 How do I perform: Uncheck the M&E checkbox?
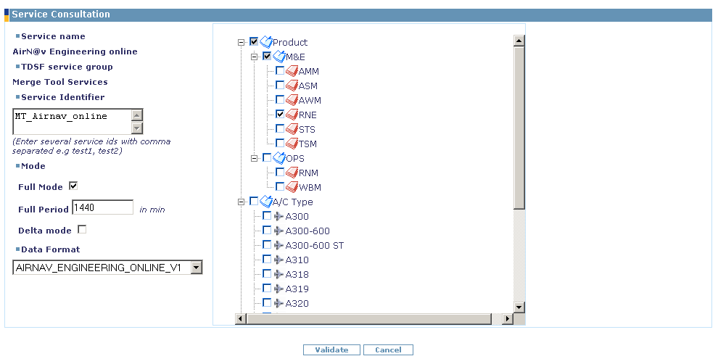[267, 57]
